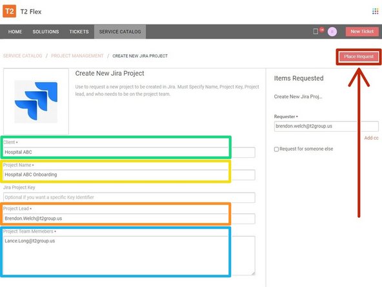
Task: Click the Project Lead email field
Action: 129,218
